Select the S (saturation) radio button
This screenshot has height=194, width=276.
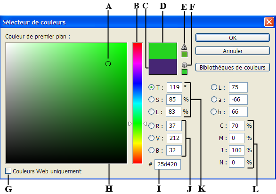click(x=151, y=100)
